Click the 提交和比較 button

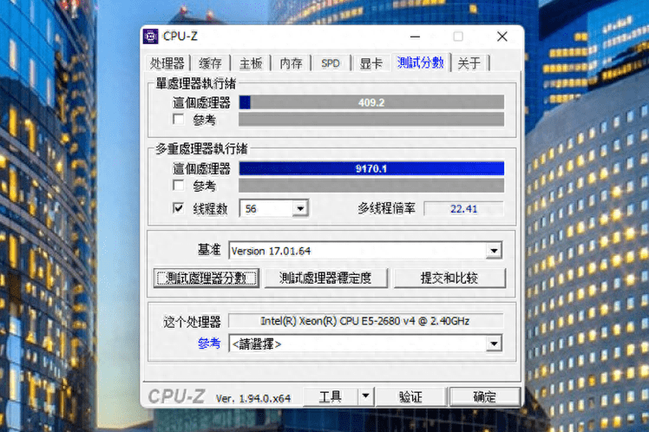click(449, 278)
